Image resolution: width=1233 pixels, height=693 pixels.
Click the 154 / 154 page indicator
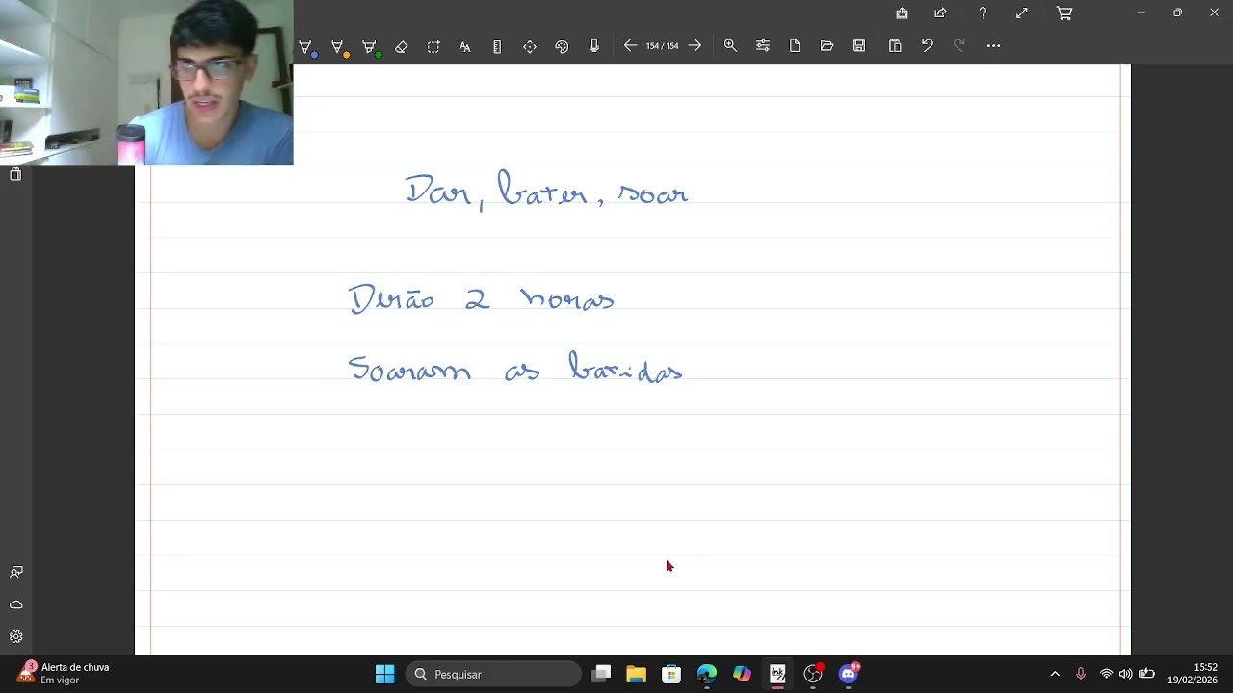pos(662,46)
